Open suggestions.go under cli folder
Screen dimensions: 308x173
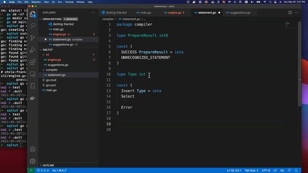[x=68, y=65]
